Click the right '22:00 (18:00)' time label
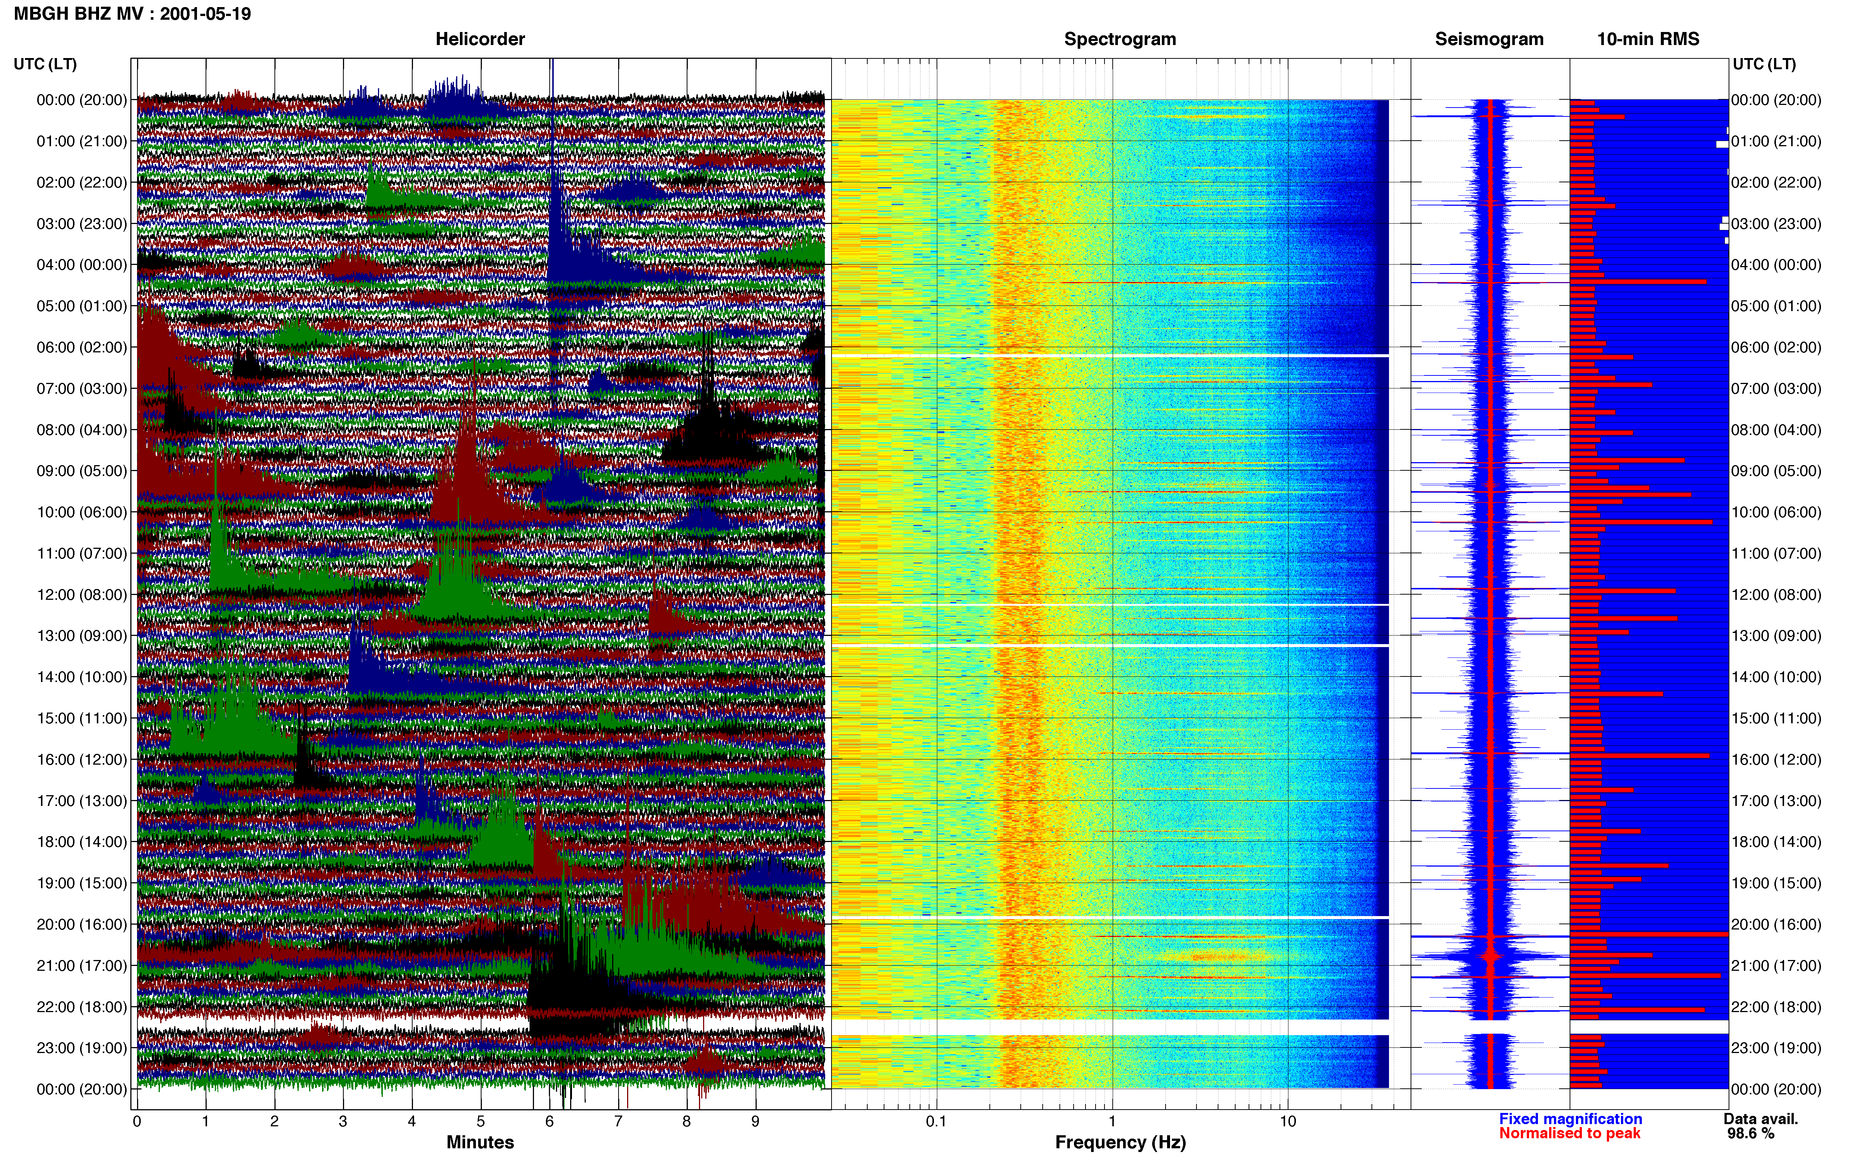Screen dimensions: 1869x1168 pyautogui.click(x=1776, y=1007)
